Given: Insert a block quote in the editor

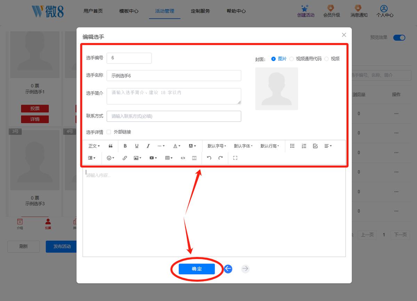Looking at the screenshot, I should pyautogui.click(x=111, y=146).
